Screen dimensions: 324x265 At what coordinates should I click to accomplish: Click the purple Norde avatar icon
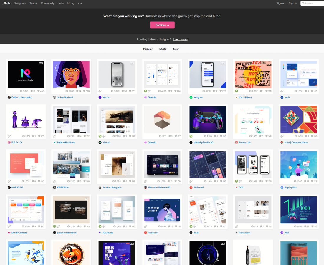coord(100,97)
